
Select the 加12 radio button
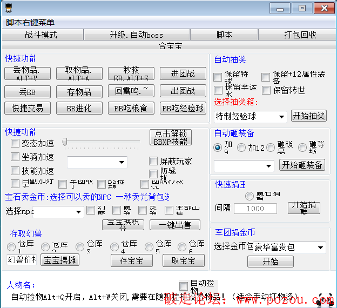(241, 148)
